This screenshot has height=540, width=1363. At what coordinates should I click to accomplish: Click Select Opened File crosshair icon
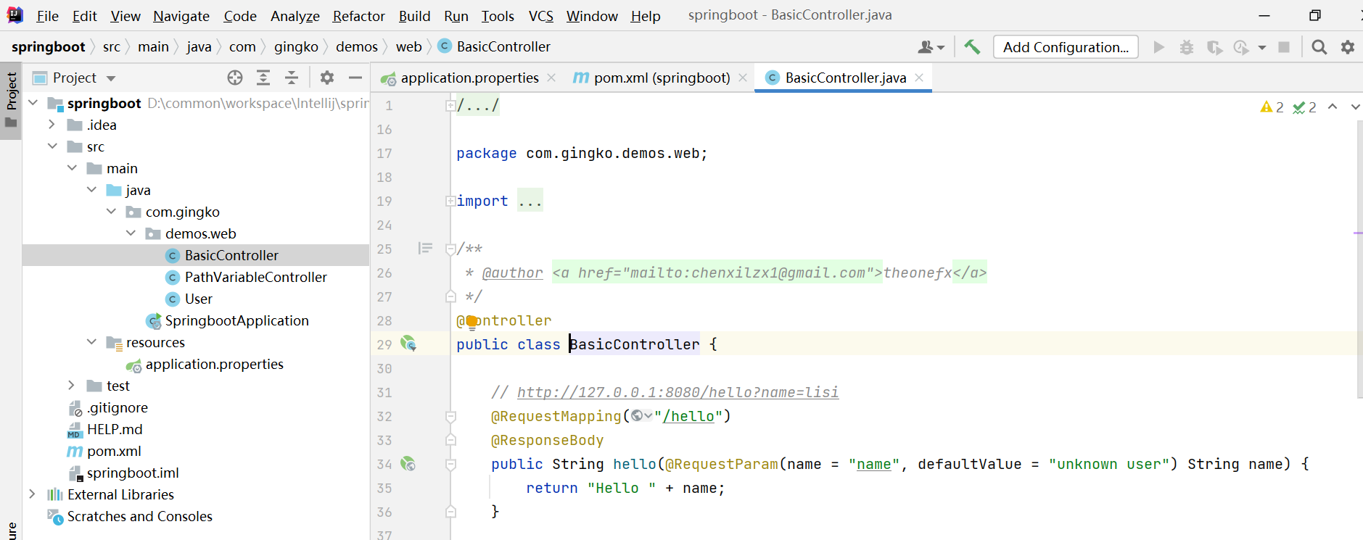point(235,78)
